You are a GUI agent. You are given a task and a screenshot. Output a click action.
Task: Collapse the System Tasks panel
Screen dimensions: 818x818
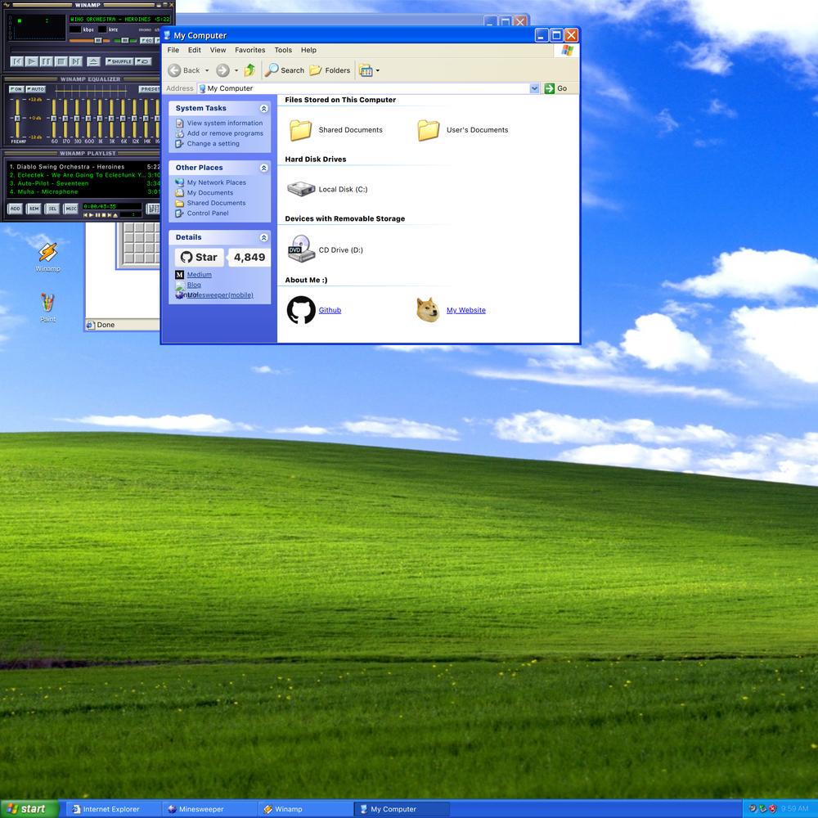[264, 109]
